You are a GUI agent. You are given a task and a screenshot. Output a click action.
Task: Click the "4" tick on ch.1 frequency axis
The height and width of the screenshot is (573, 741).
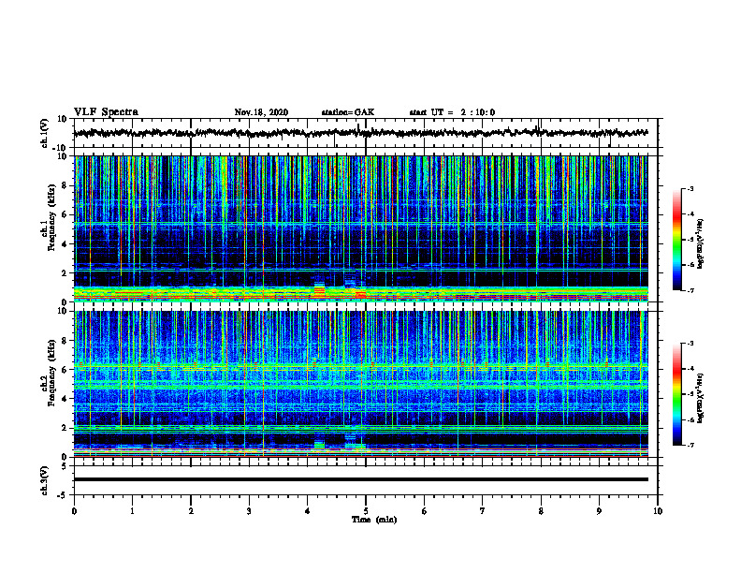[x=65, y=244]
